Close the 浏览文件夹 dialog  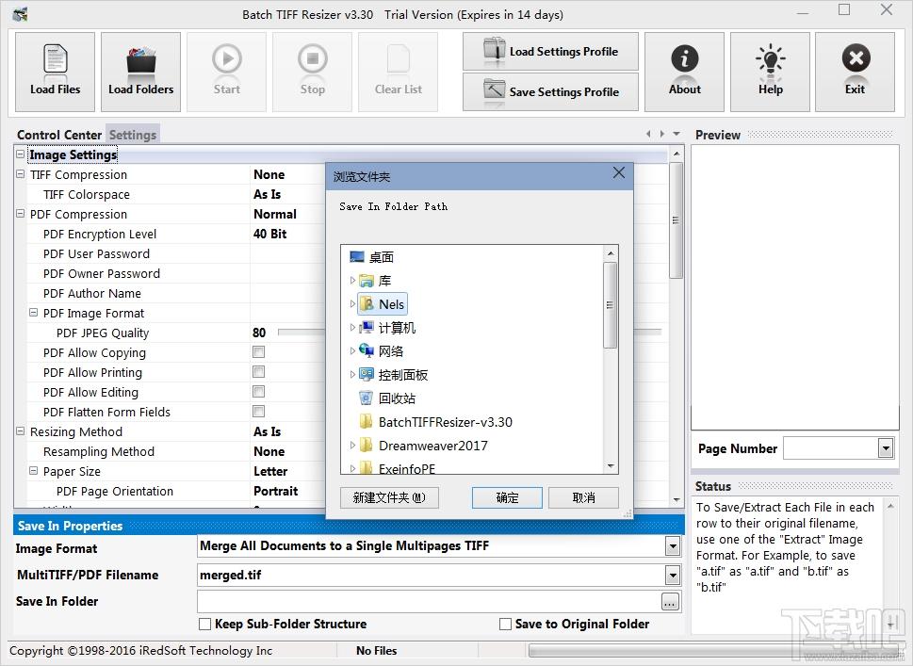(x=619, y=173)
